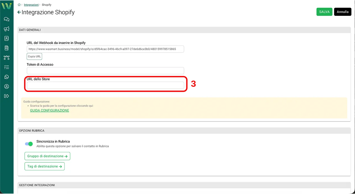Open the flow nodes automation icon
The image size is (355, 194).
[7, 58]
